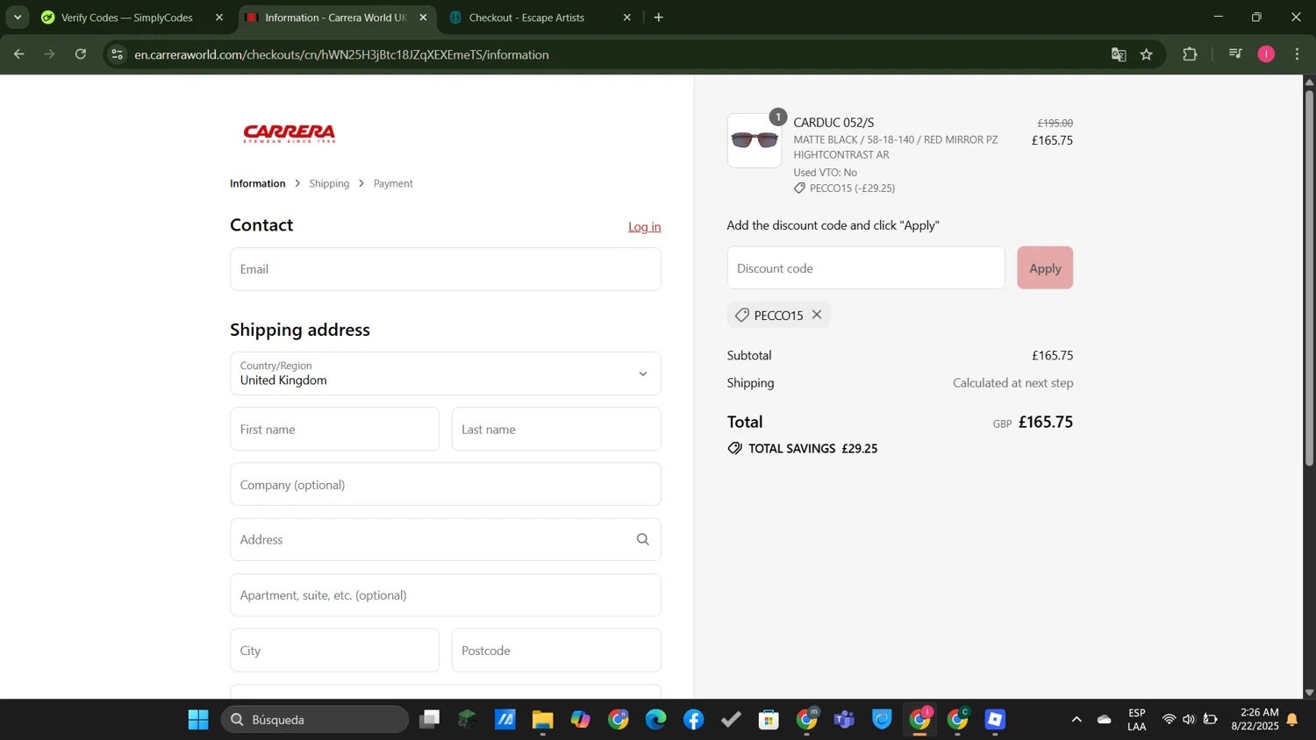Open the notifications bell icon
1316x740 pixels.
(x=1292, y=720)
